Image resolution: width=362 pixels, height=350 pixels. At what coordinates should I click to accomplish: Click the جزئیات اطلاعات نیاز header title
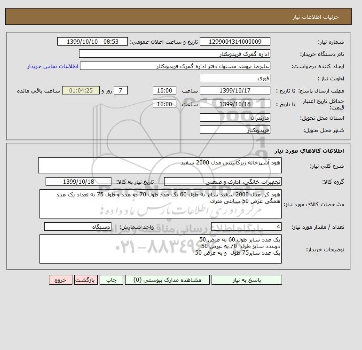[x=315, y=17]
